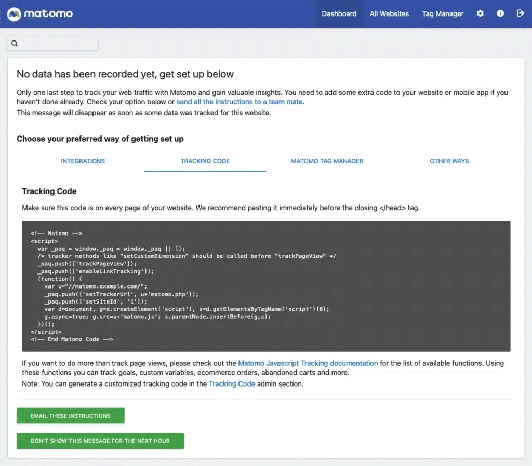Click the info circle icon
Viewport: 532px width, 466px height.
tap(500, 13)
